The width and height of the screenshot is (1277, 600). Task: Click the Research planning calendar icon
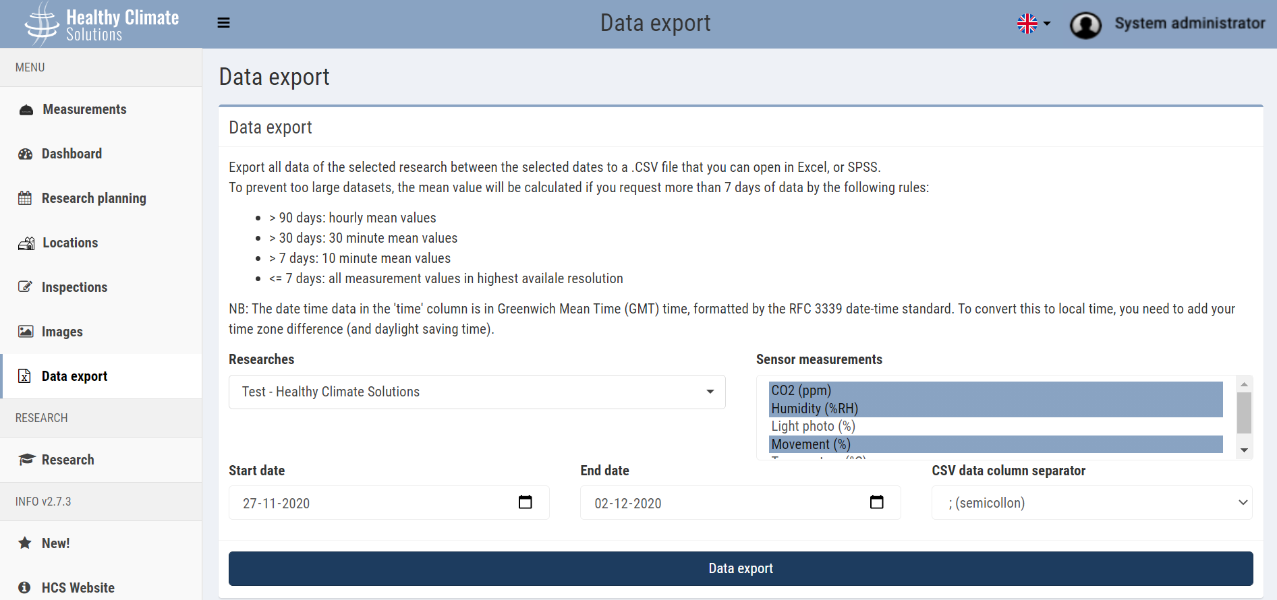tap(25, 198)
